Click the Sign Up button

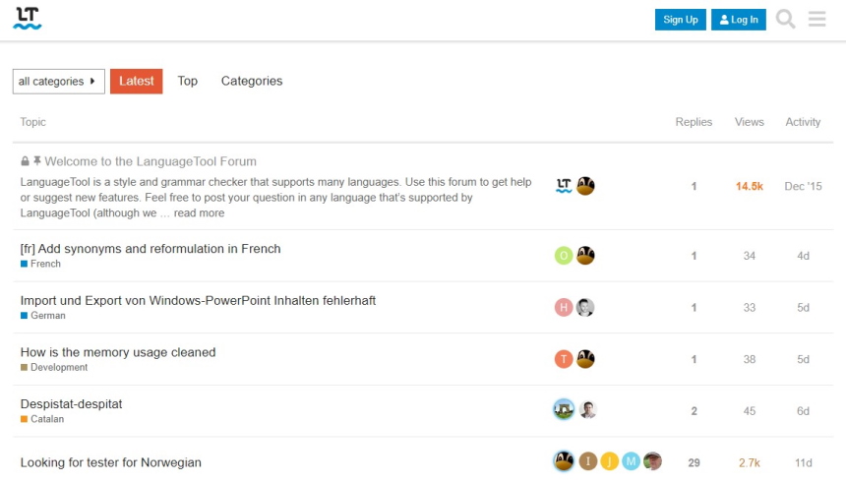coord(681,20)
